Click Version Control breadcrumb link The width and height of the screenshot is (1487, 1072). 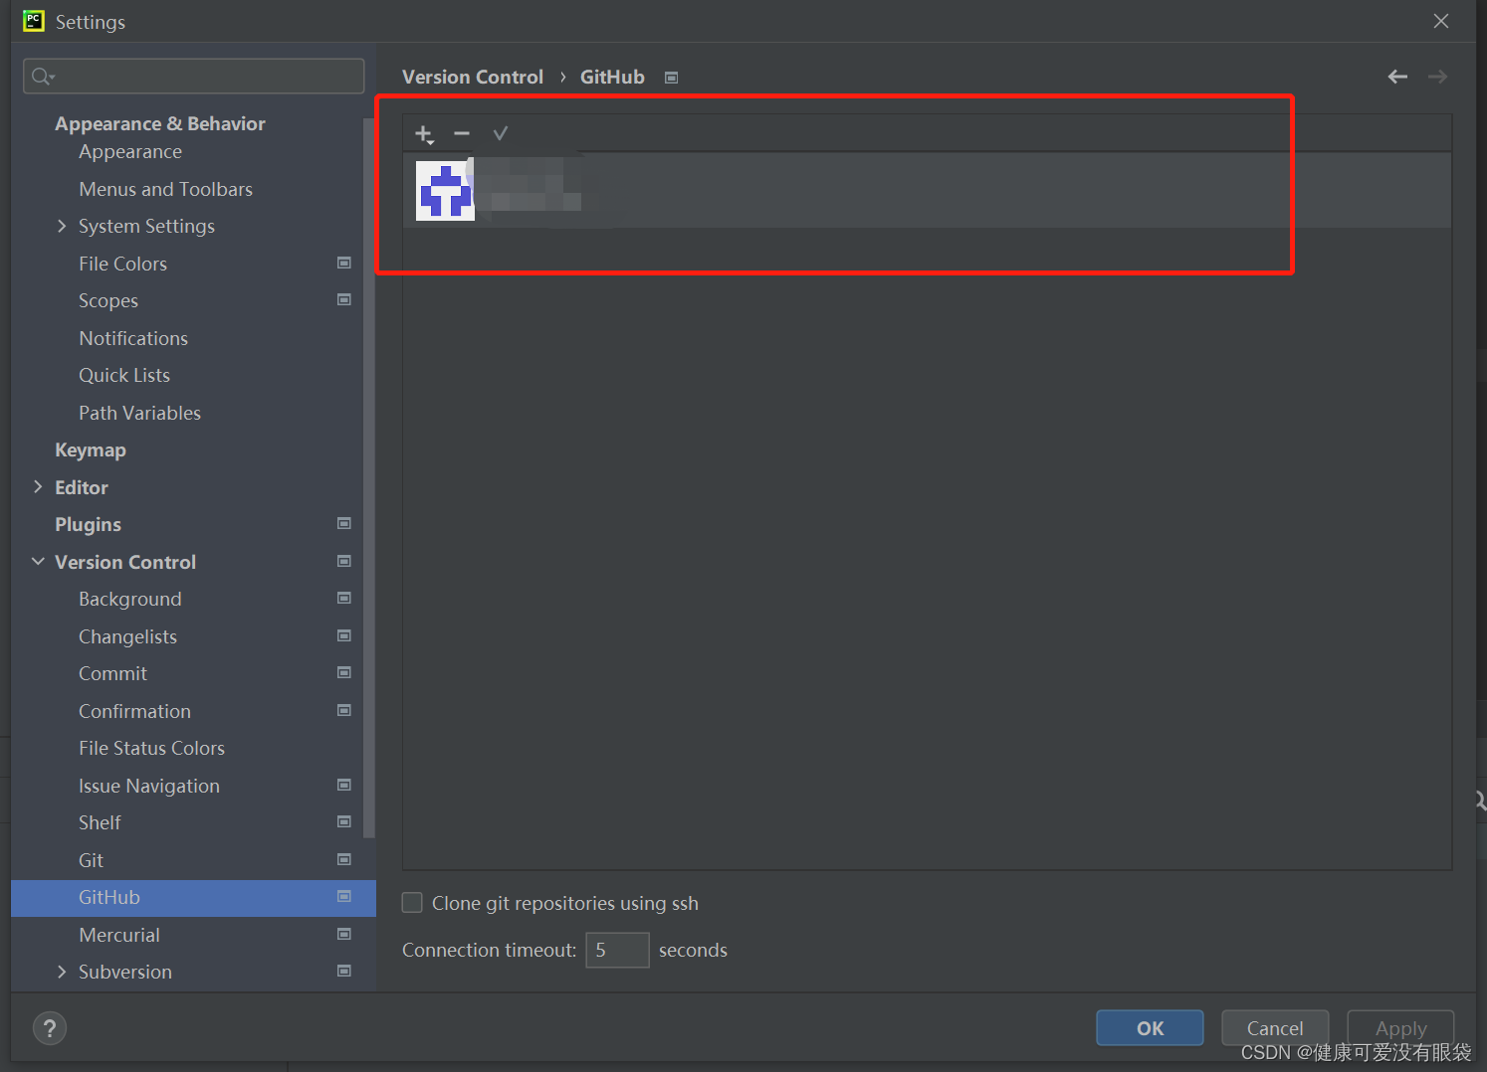[473, 77]
